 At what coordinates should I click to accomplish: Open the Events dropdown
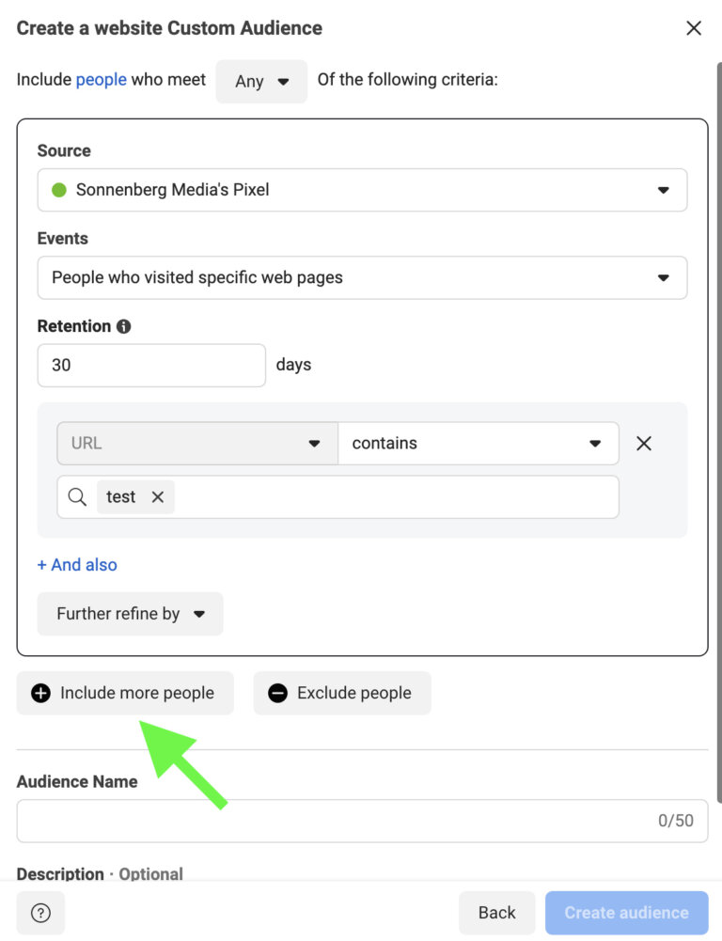tap(362, 277)
